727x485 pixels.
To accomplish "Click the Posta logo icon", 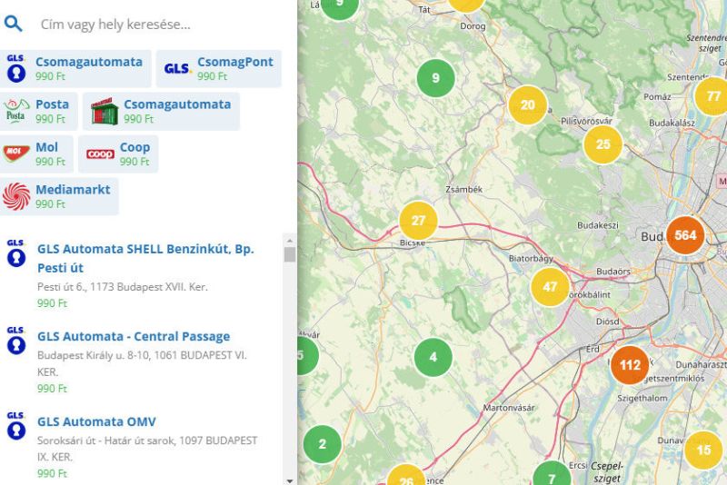I will pos(15,111).
